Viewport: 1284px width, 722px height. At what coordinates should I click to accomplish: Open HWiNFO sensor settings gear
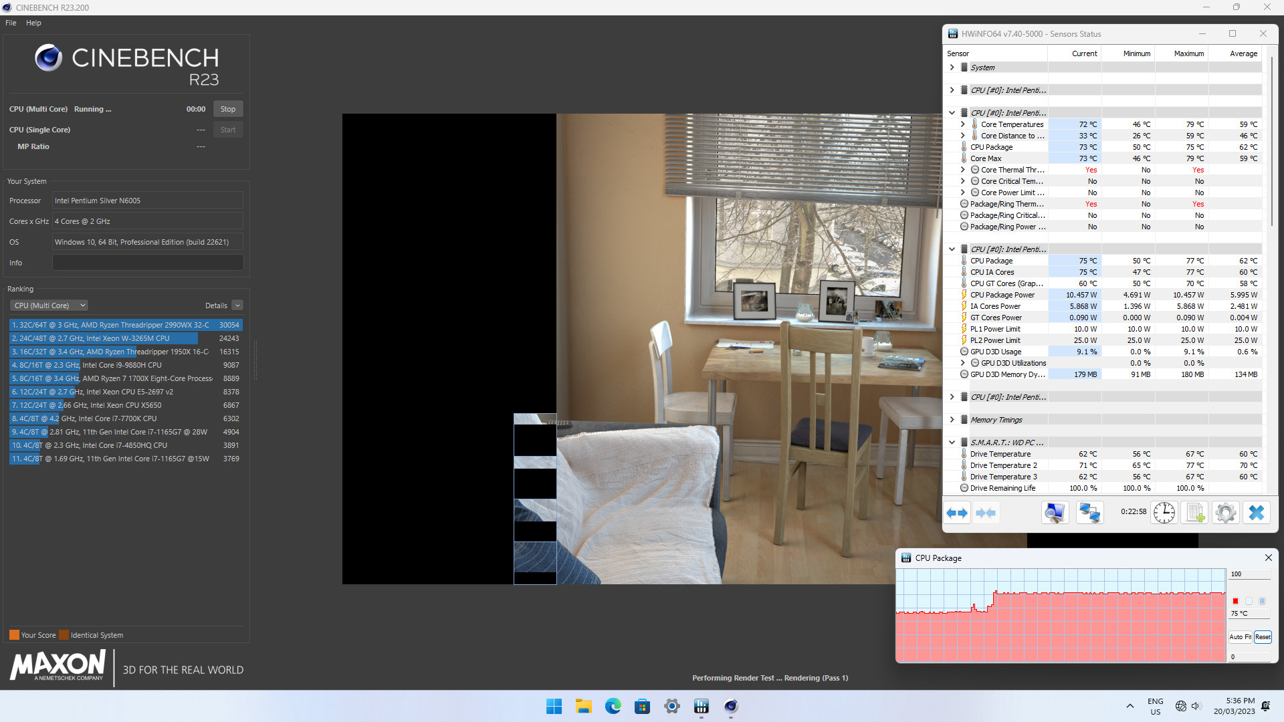point(1226,513)
